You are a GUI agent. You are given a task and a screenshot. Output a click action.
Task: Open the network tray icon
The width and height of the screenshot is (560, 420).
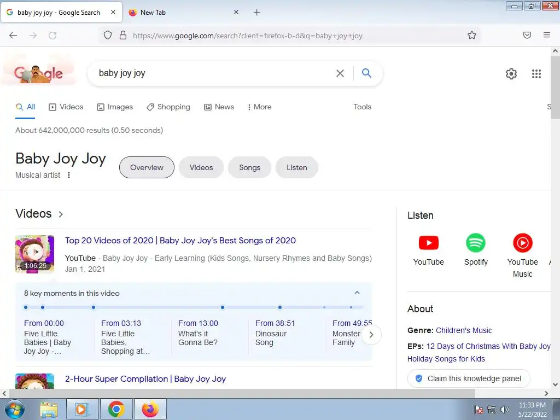[492, 410]
